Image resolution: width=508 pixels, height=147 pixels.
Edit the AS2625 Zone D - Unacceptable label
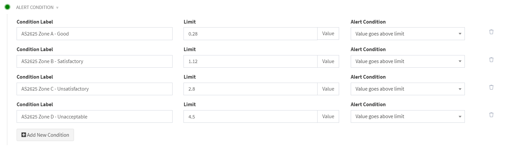click(x=94, y=116)
